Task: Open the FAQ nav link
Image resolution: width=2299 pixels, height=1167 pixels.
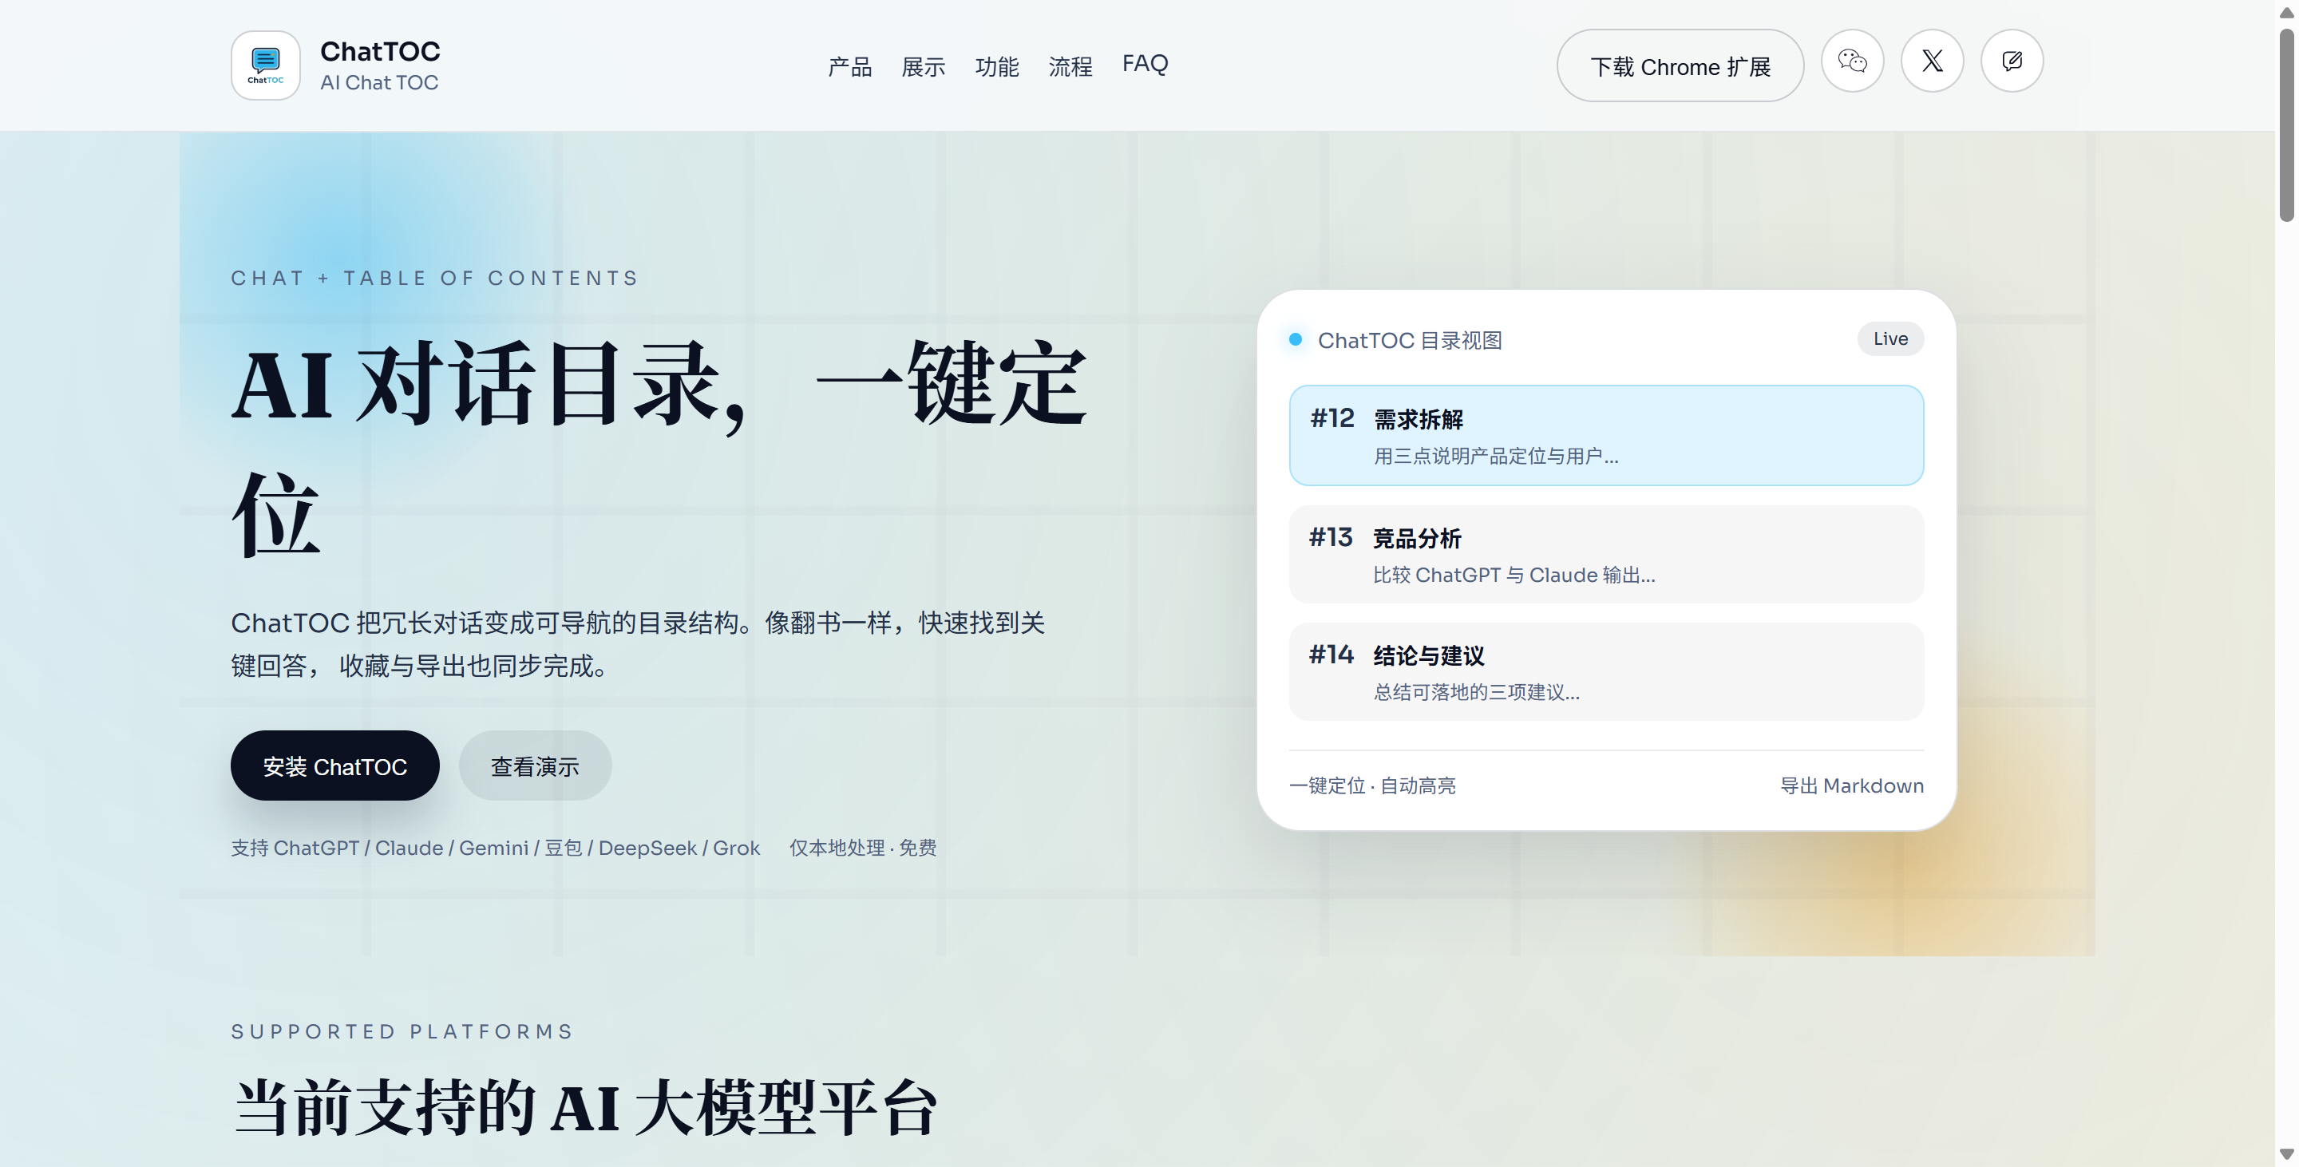Action: (1144, 64)
